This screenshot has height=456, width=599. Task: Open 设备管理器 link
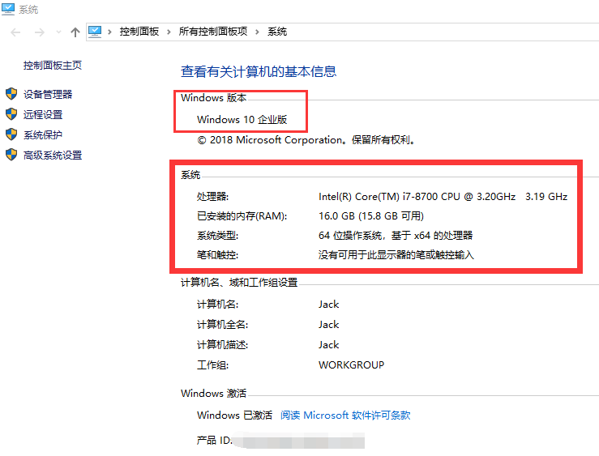click(48, 94)
